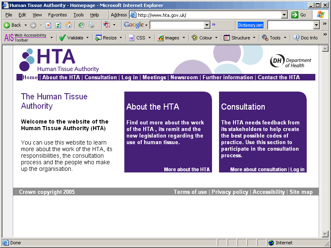
Task: Click the page scrollbar down arrow
Action: pos(325,234)
